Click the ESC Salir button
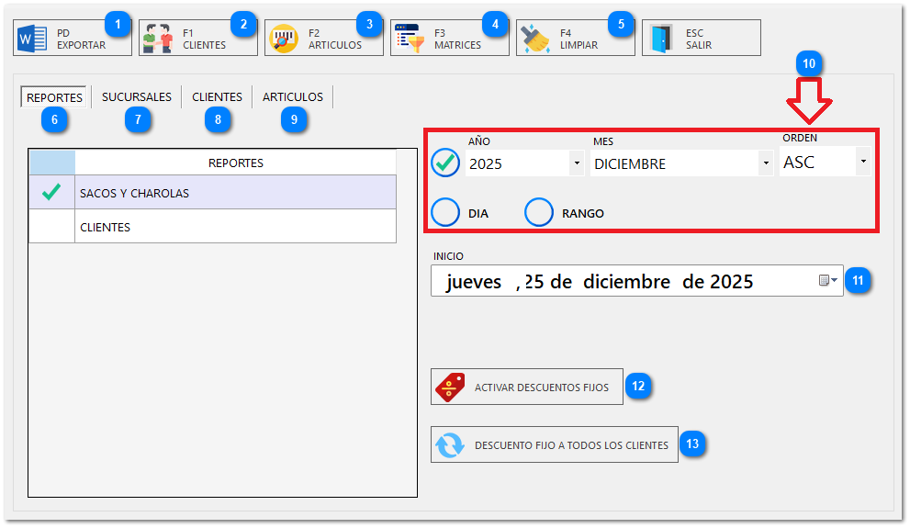Screen dimensions: 910x528 (701, 38)
